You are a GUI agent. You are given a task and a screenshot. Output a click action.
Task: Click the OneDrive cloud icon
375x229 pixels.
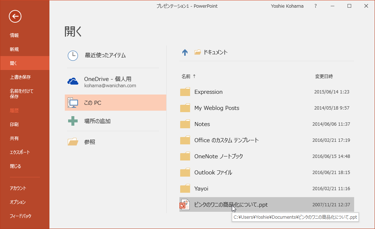73,81
